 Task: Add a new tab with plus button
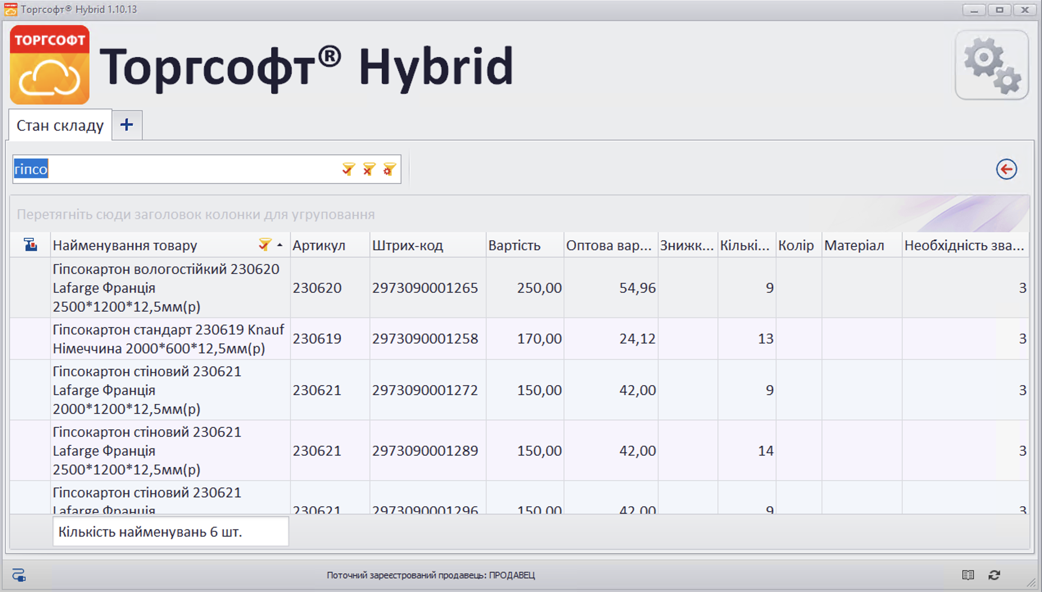tap(127, 125)
